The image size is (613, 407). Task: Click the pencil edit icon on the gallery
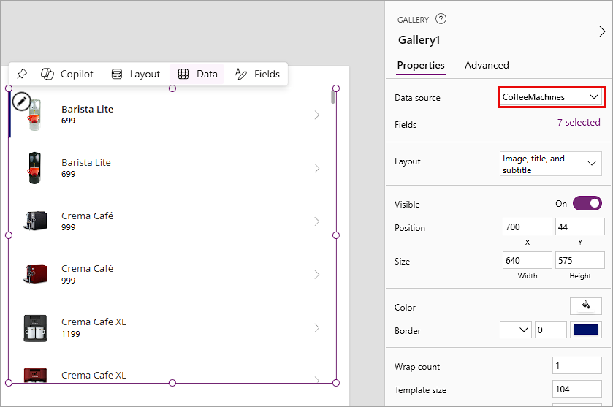tap(21, 102)
